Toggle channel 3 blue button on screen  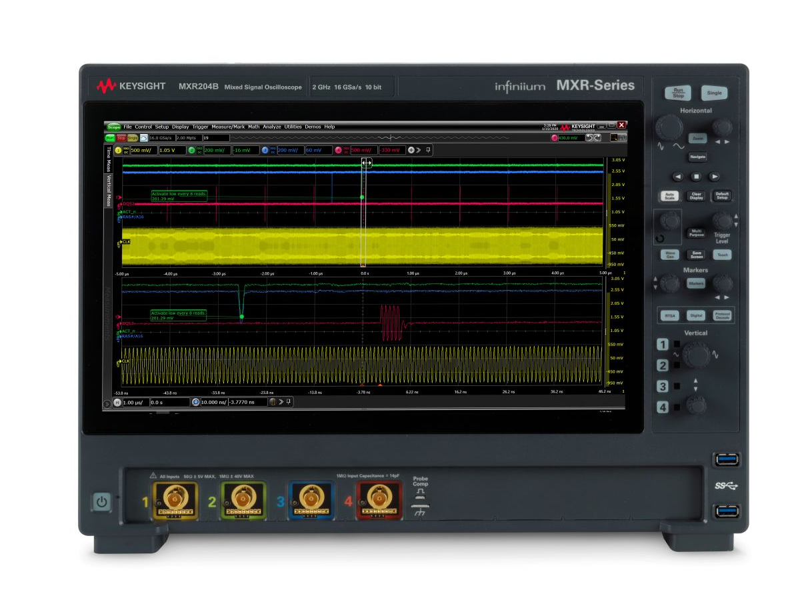265,151
